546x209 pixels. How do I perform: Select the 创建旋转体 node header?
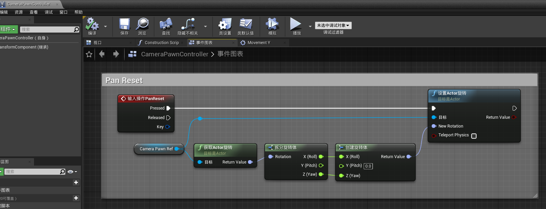375,148
